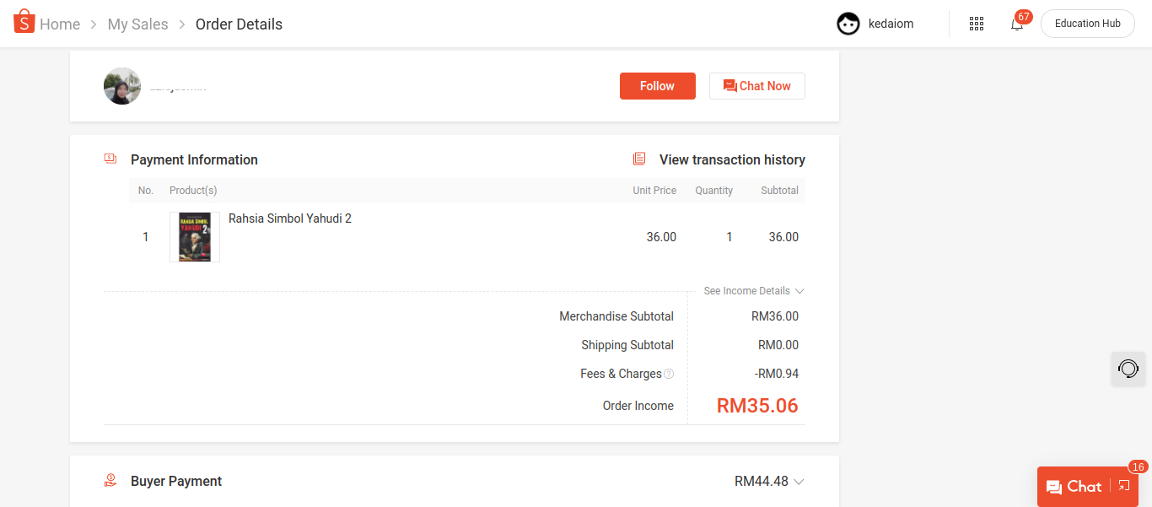Screen dimensions: 1152x507
Task: Expand the Chat window panel
Action: tap(1123, 486)
